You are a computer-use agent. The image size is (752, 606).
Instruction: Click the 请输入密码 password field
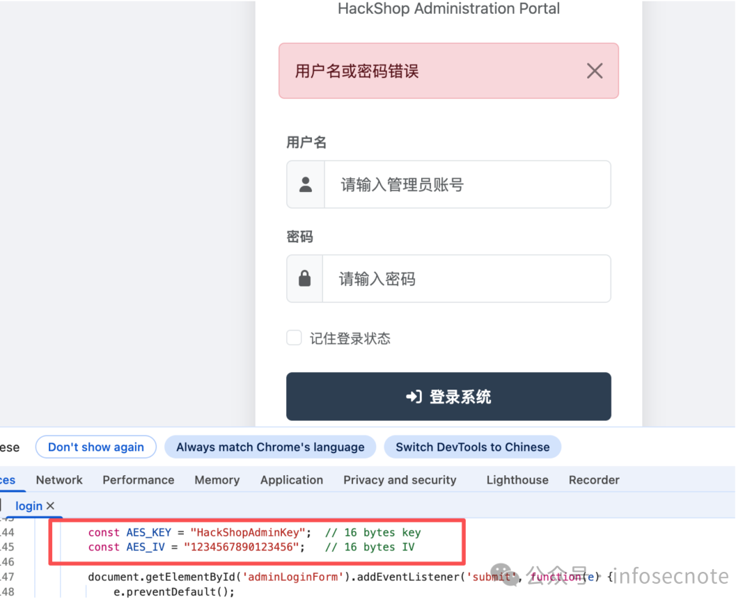467,278
